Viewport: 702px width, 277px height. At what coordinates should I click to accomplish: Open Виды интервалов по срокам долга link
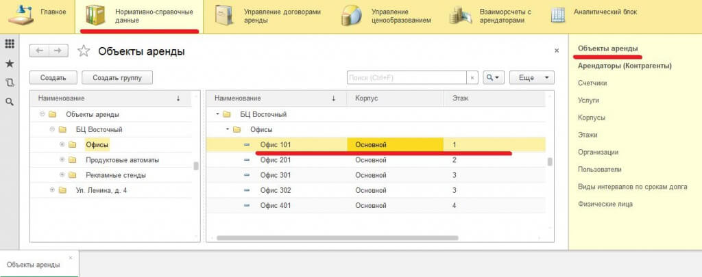click(633, 187)
